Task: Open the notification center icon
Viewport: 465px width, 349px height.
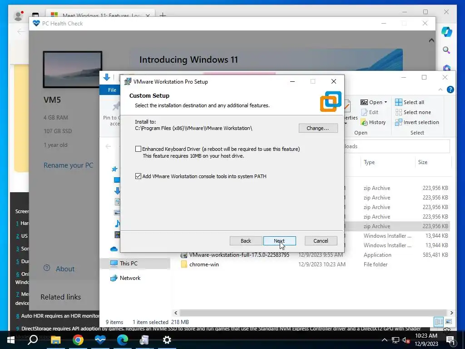Action: point(450,340)
